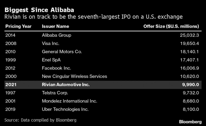Viewport: 206px width, 126px height.
Task: Select the Mondelez International Inc. name
Action: click(x=69, y=101)
